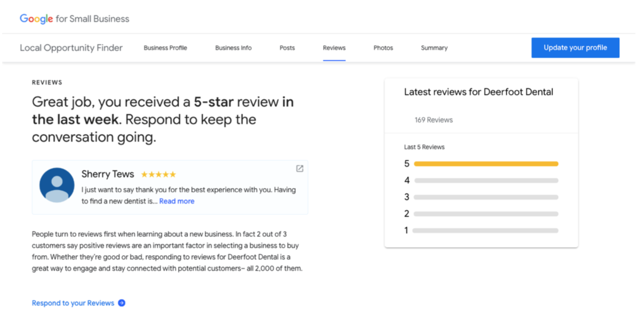
Task: Click the Update your profile button
Action: coord(575,48)
